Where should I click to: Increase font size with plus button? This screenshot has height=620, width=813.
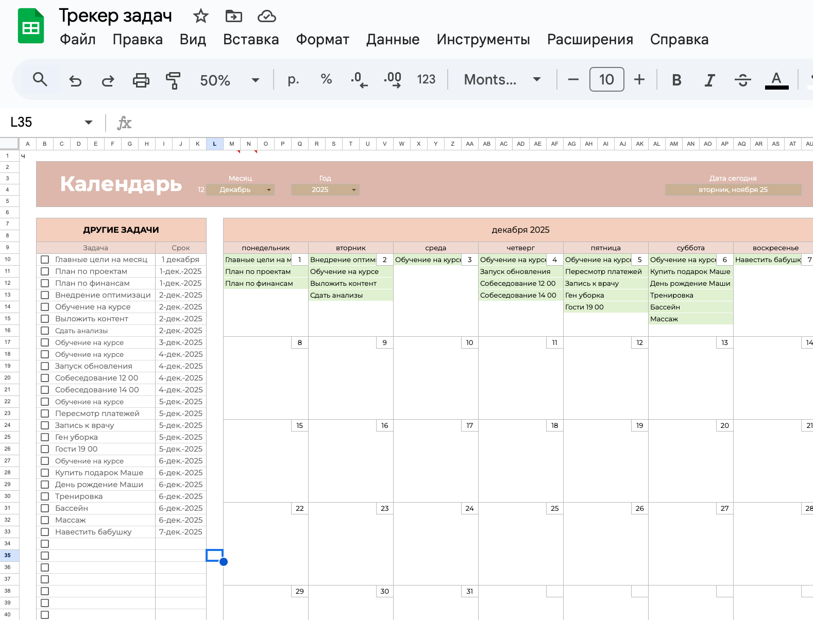[639, 80]
